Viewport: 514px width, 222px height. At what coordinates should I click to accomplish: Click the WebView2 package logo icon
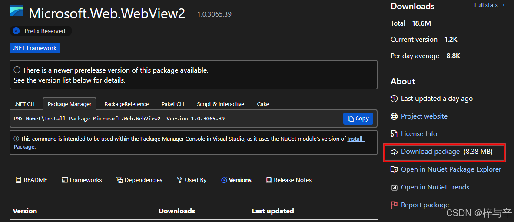coord(17,11)
